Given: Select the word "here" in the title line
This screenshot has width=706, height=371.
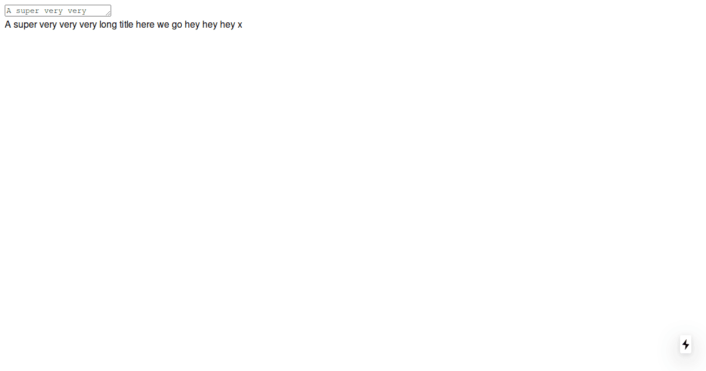Looking at the screenshot, I should pyautogui.click(x=145, y=25).
